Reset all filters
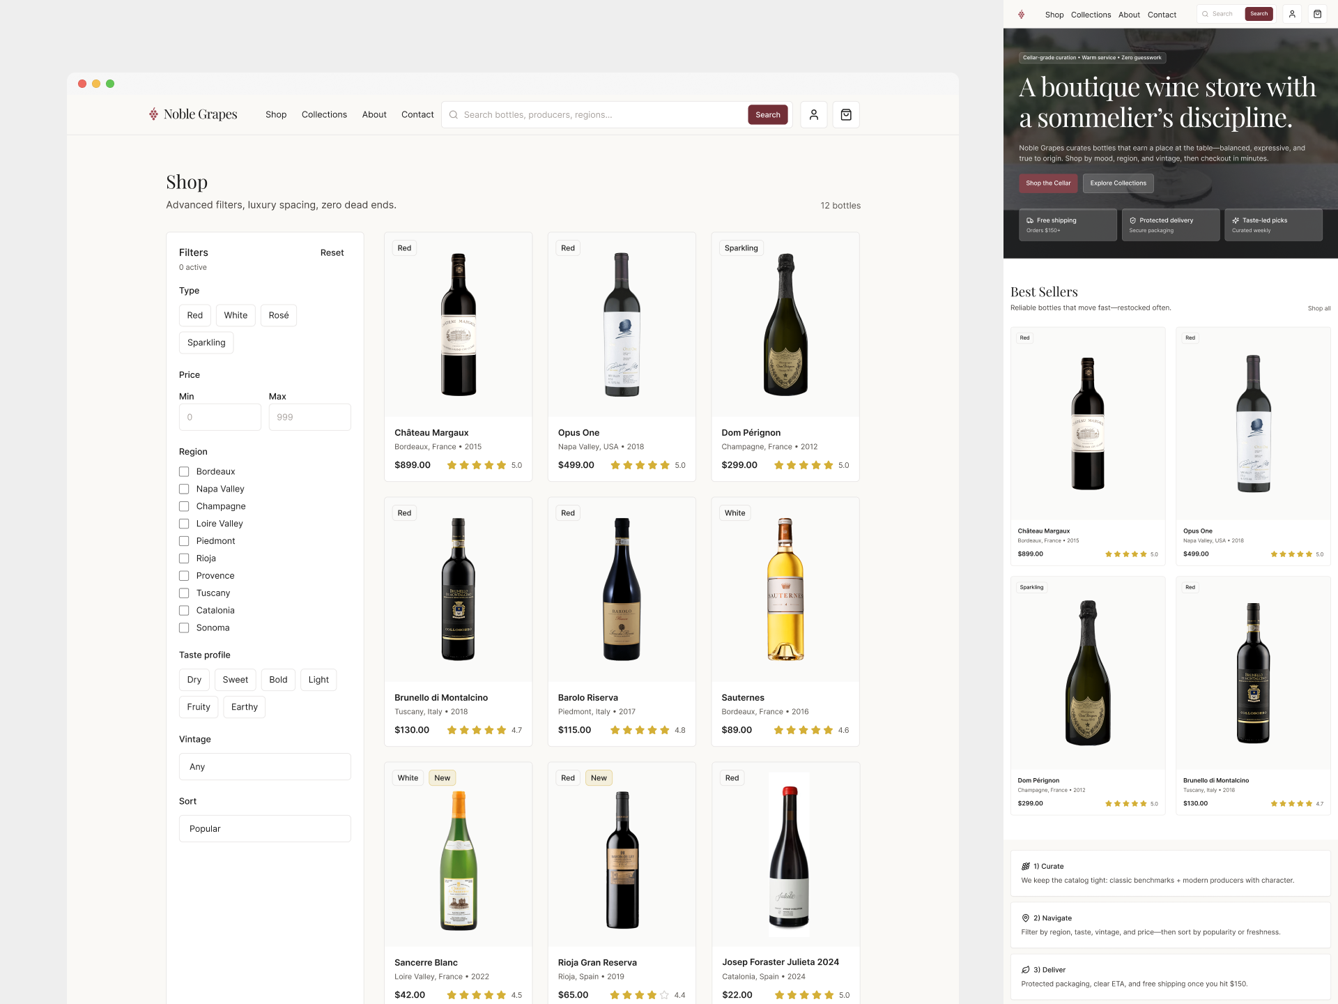The width and height of the screenshot is (1338, 1004). pos(332,252)
